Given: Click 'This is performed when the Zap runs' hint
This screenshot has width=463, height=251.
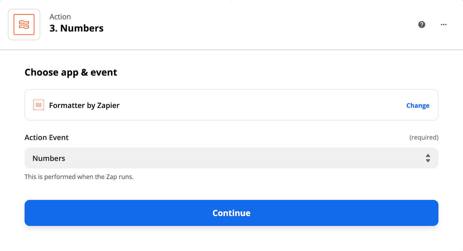Looking at the screenshot, I should 79,177.
